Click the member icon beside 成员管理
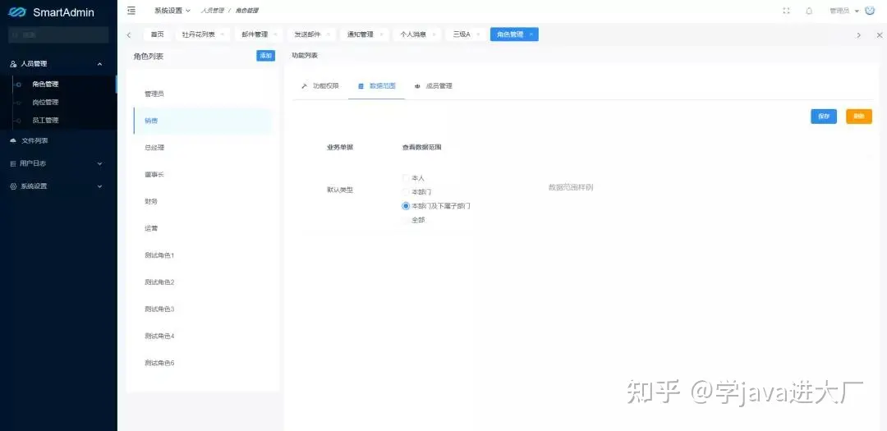This screenshot has width=887, height=431. (417, 86)
